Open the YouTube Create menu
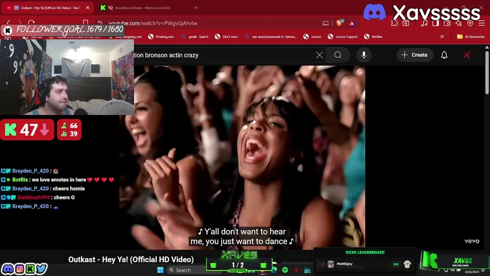The height and width of the screenshot is (276, 490). 415,55
